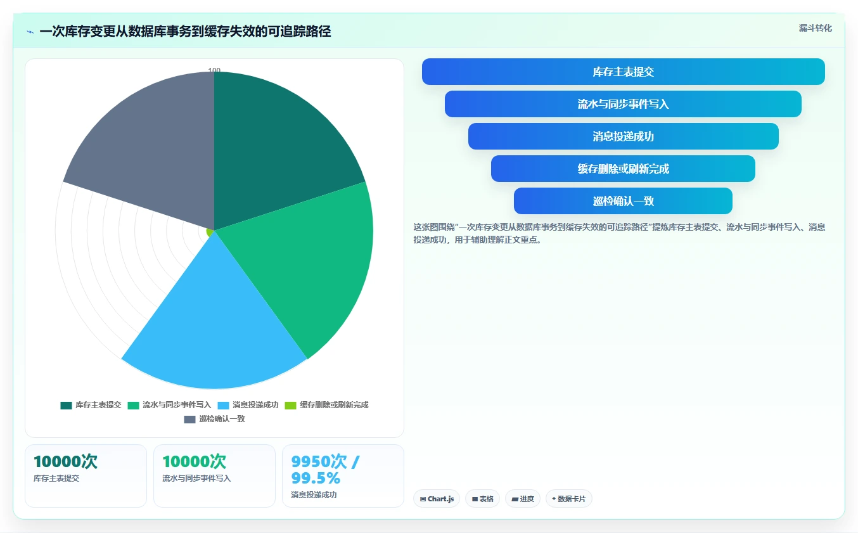Toggle 流水与同步事件写入 legend swatch
This screenshot has height=533, width=858.
coord(134,405)
